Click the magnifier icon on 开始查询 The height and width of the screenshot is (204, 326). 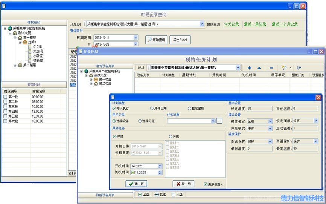point(149,40)
